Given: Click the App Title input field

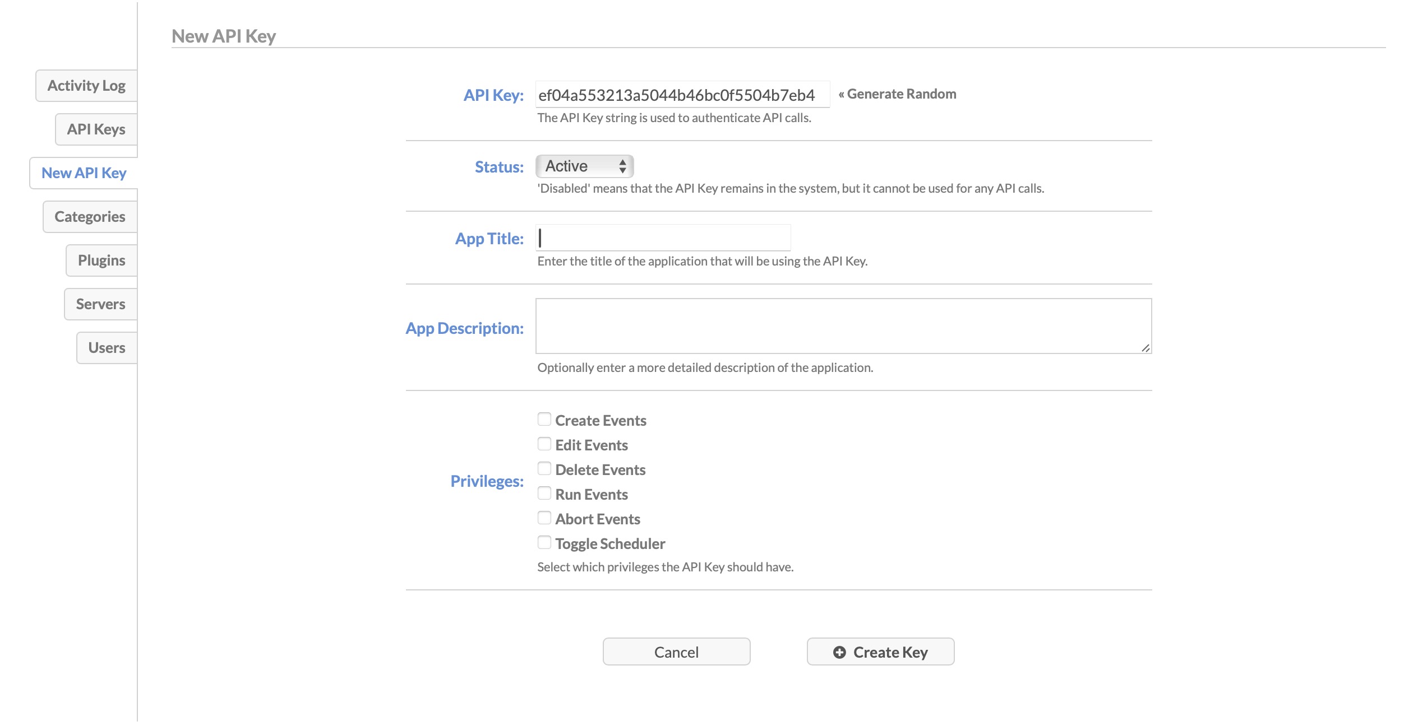Looking at the screenshot, I should (662, 238).
